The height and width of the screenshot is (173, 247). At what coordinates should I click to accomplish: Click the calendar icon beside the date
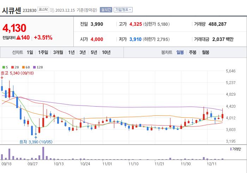coord(52,10)
